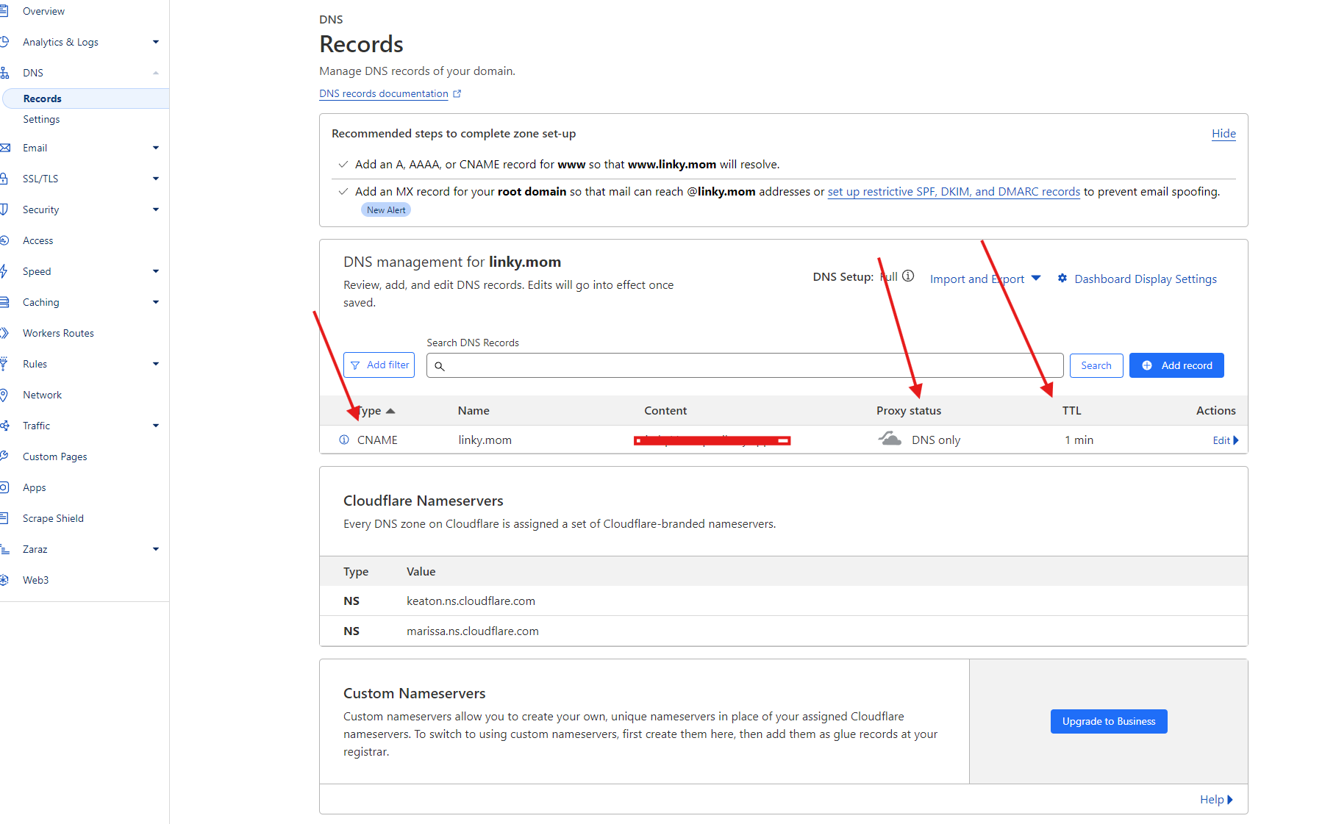Expand the Rules menu arrow
The height and width of the screenshot is (824, 1336).
click(156, 364)
